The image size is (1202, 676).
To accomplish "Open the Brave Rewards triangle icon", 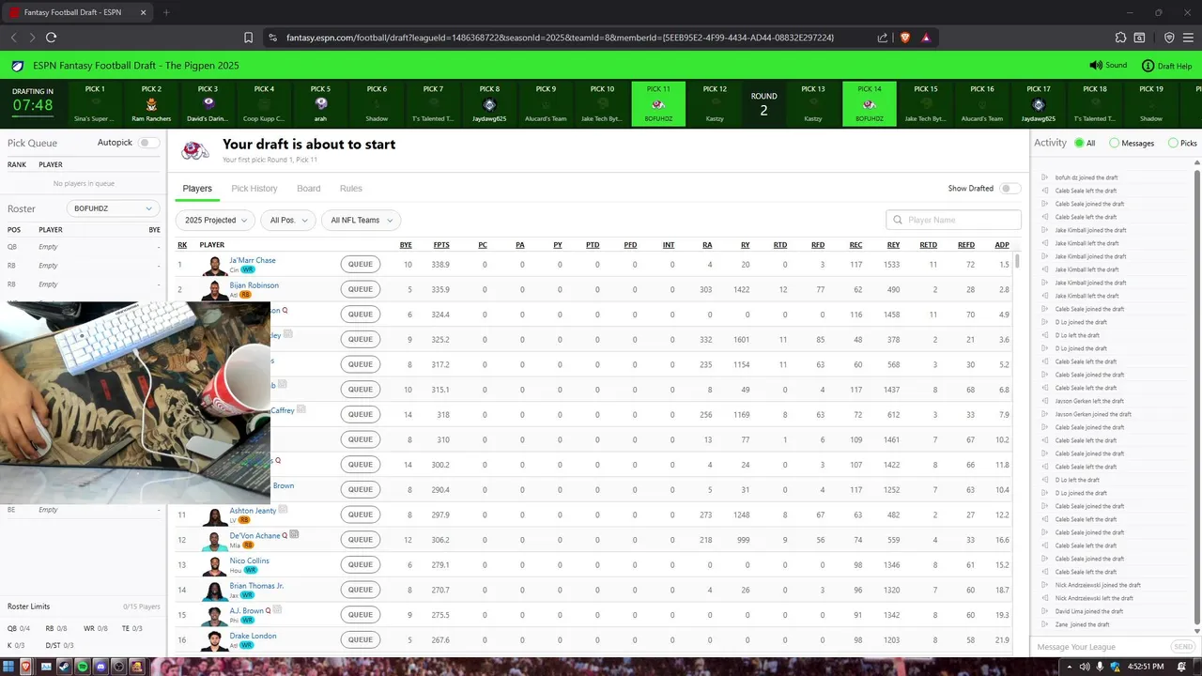I will tap(926, 38).
